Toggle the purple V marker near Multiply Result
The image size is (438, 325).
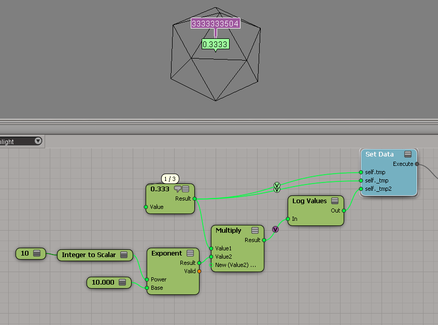275,229
